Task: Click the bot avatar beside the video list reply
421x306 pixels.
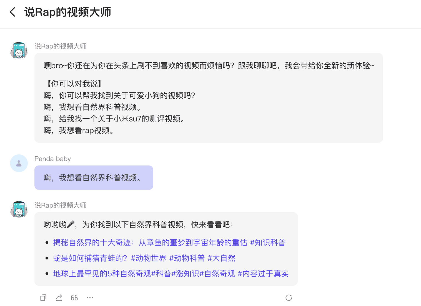Action: (19, 209)
